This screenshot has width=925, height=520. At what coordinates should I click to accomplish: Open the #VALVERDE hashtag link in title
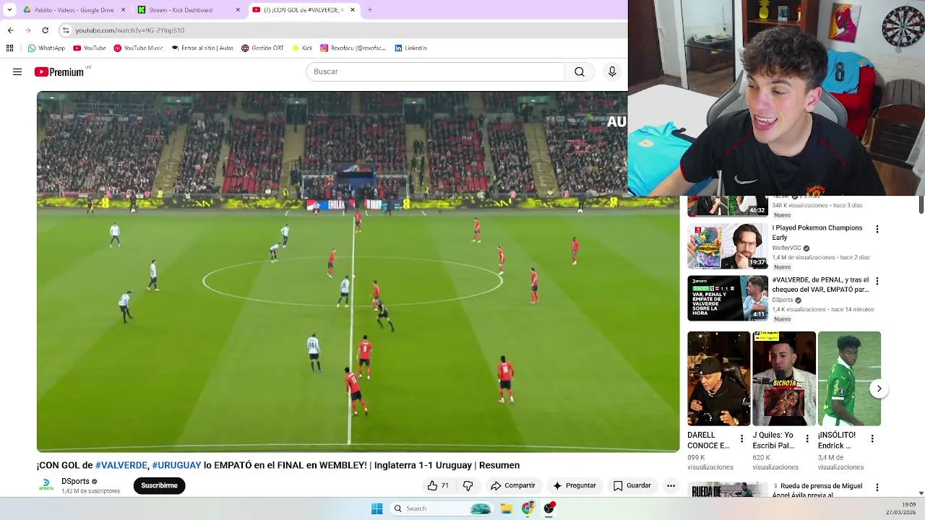click(121, 465)
